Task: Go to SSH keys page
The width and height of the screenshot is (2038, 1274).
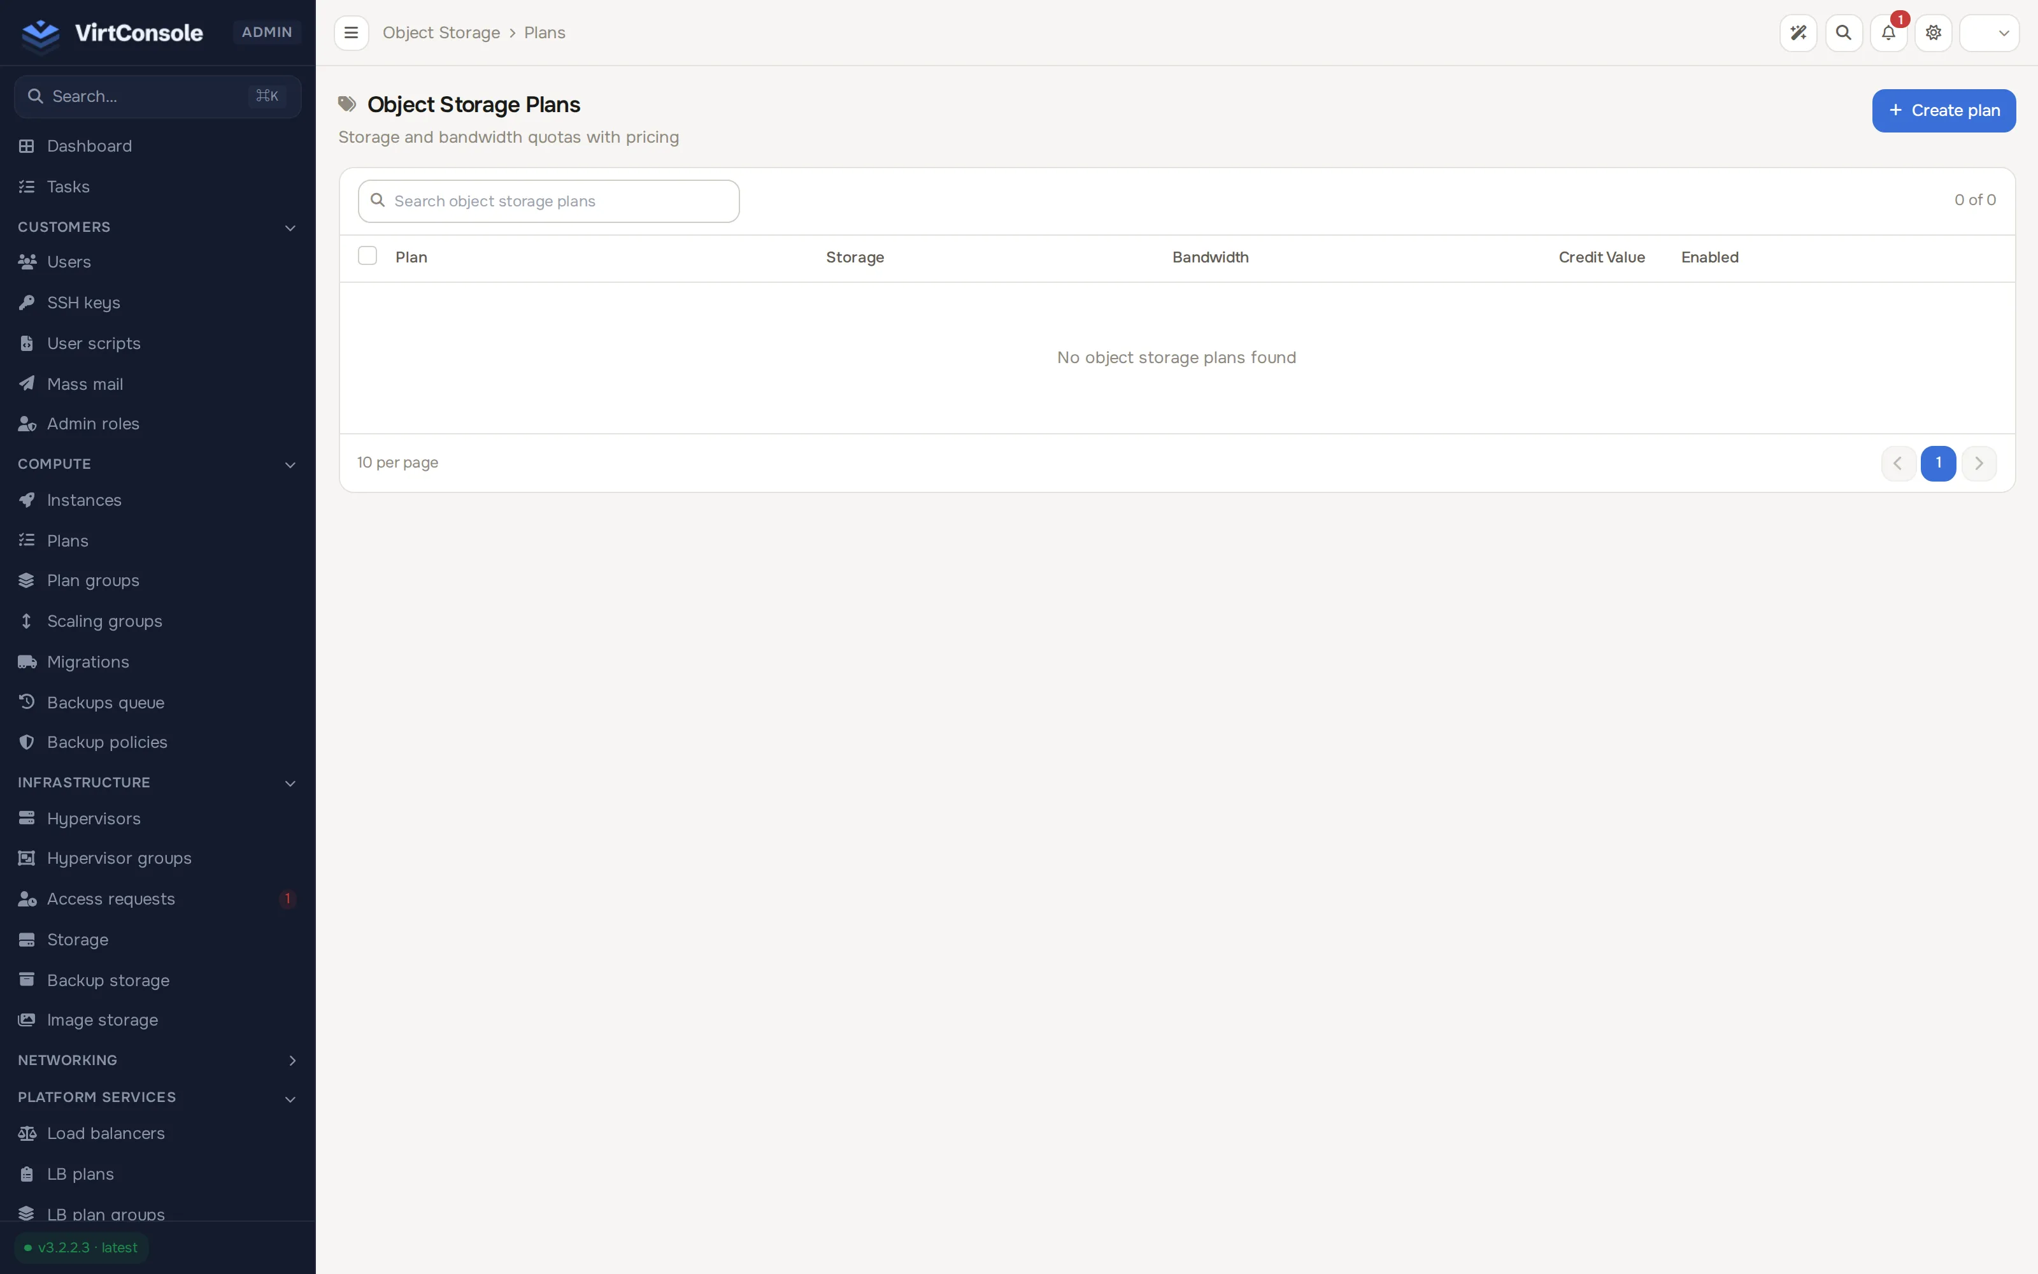Action: point(157,303)
